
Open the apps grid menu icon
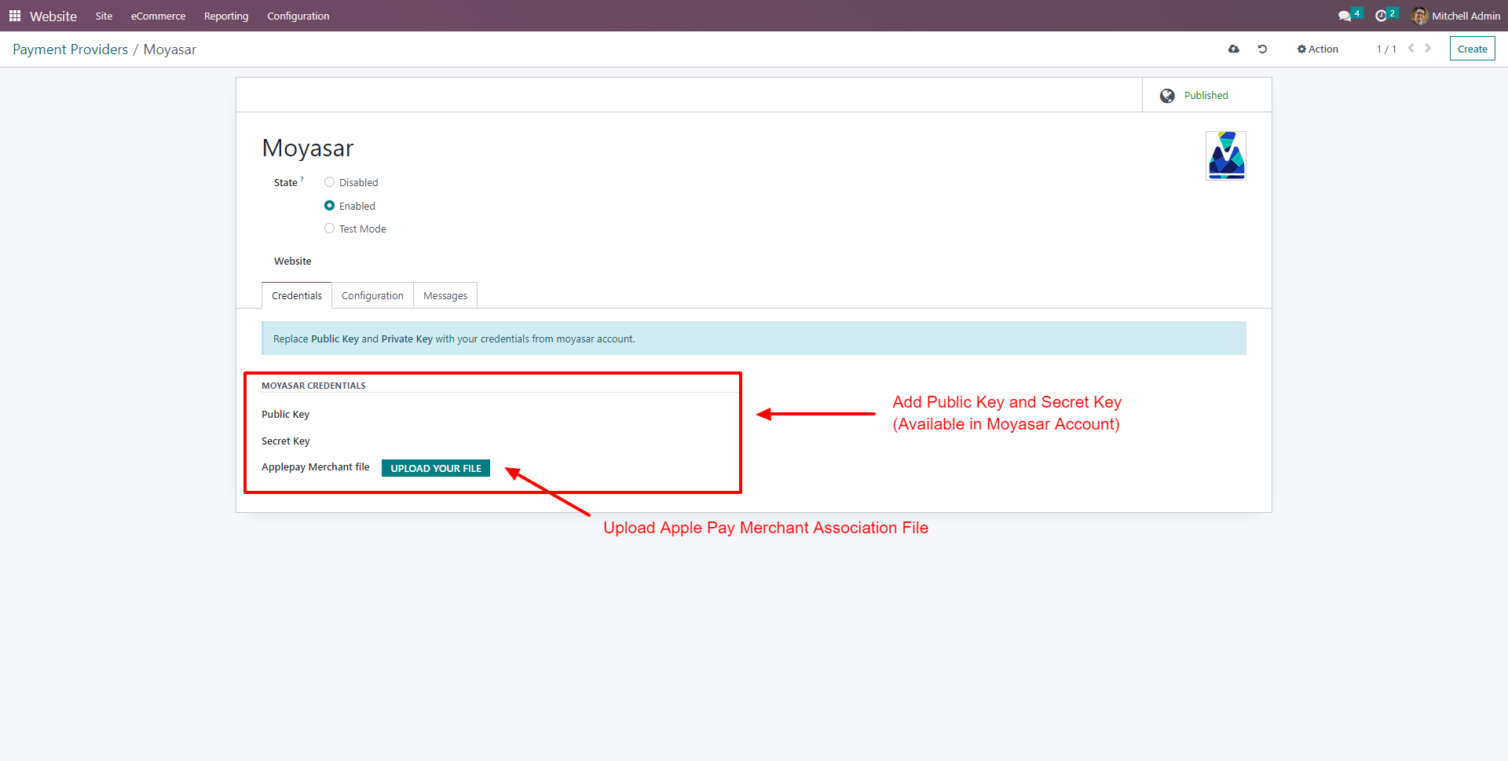[15, 16]
